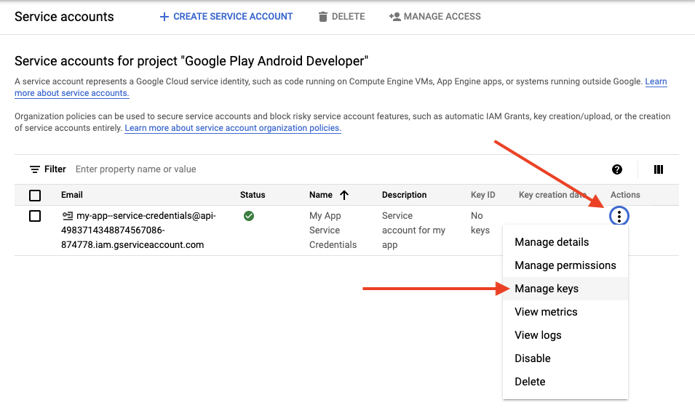Click the Key ID column header

click(482, 195)
